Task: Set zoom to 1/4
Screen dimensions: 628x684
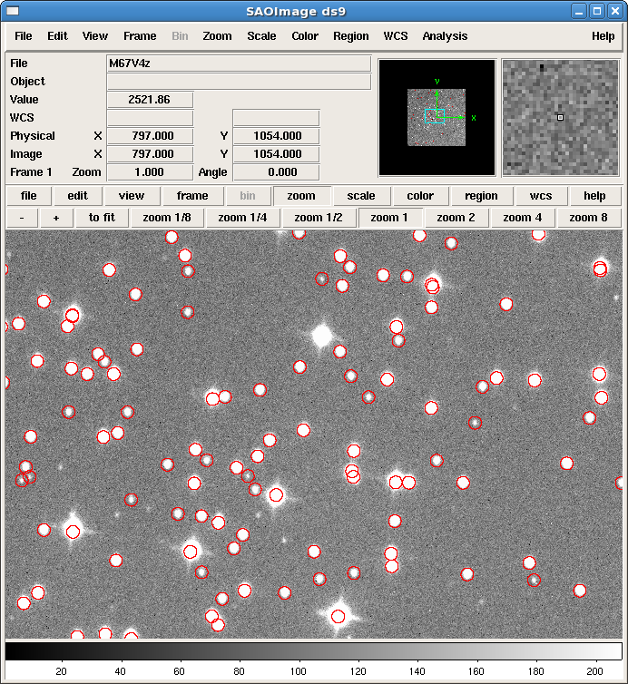Action: (x=242, y=218)
